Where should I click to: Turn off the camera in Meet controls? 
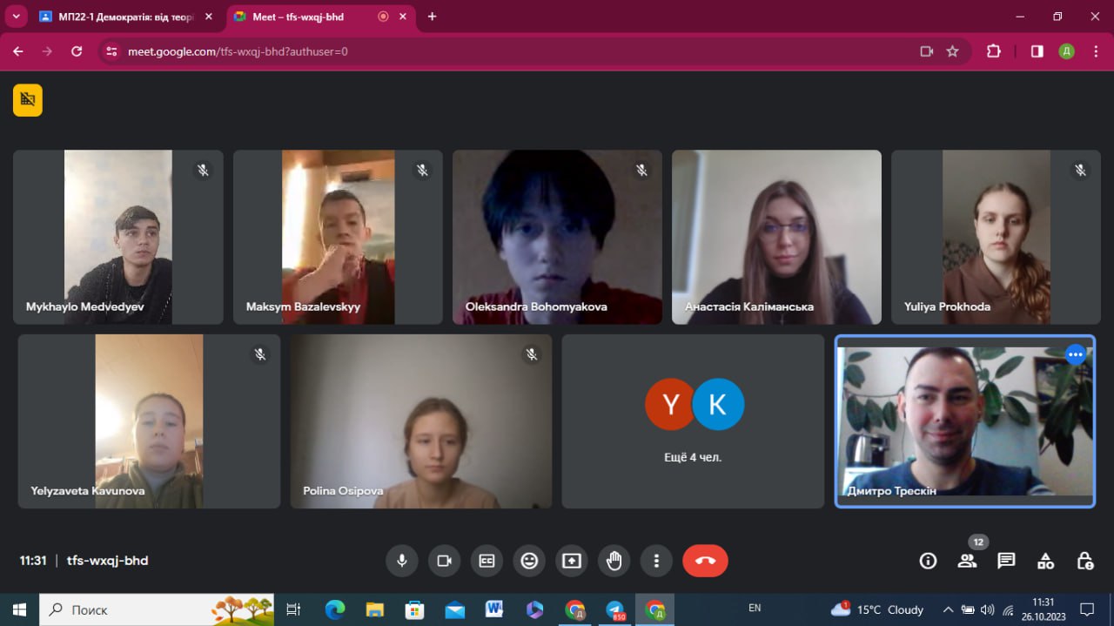[444, 561]
